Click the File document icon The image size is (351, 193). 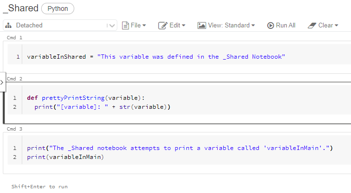[x=125, y=25]
